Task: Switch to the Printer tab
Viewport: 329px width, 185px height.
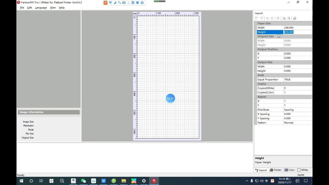Action: click(275, 170)
